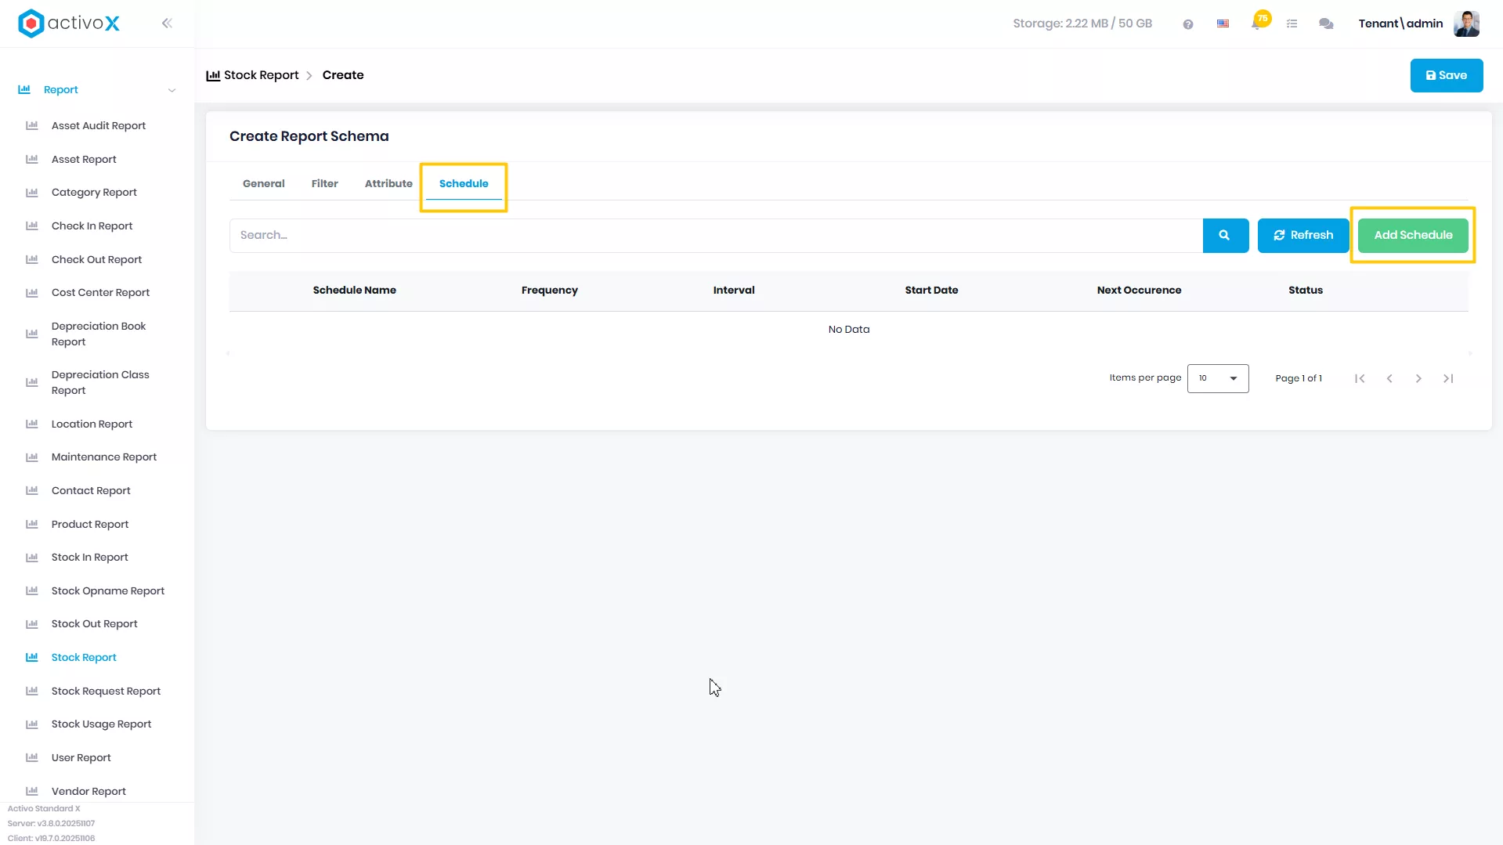Go to next page of table

point(1418,379)
